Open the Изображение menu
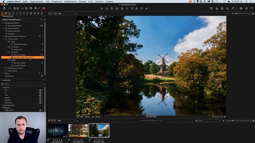The image size is (255, 143). 70,1
